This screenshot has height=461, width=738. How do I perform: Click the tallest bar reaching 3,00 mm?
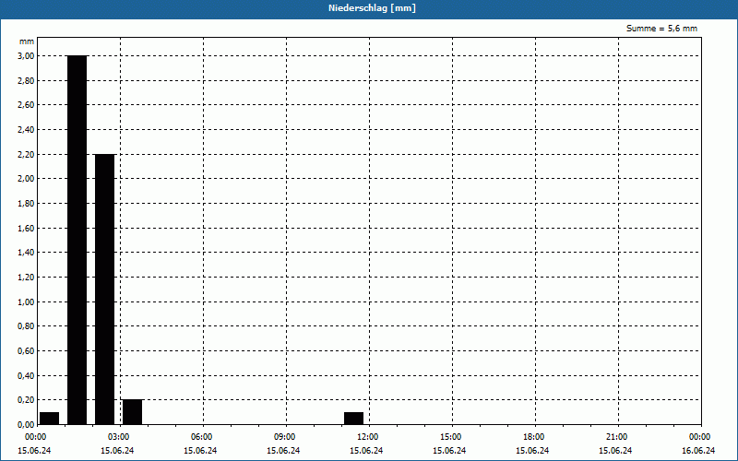[77, 240]
